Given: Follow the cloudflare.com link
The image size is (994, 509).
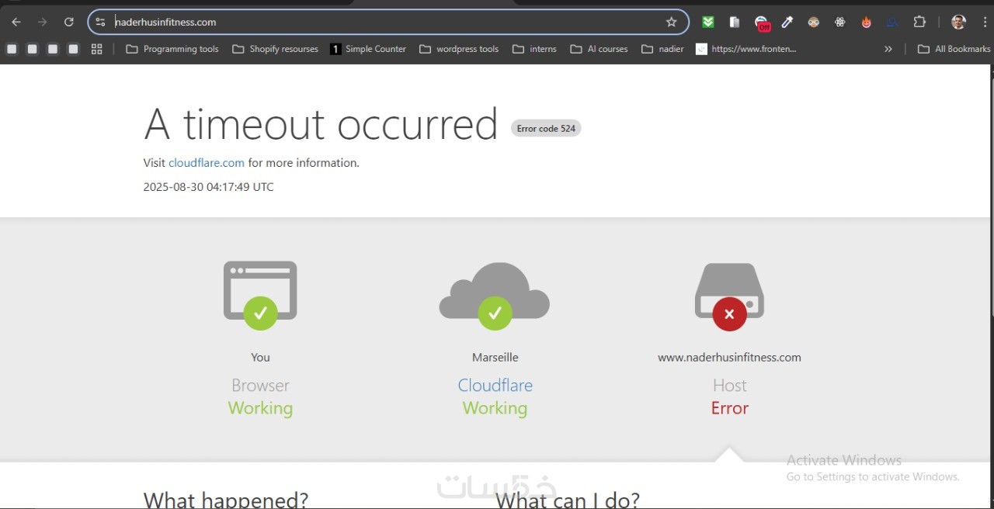Looking at the screenshot, I should [207, 163].
